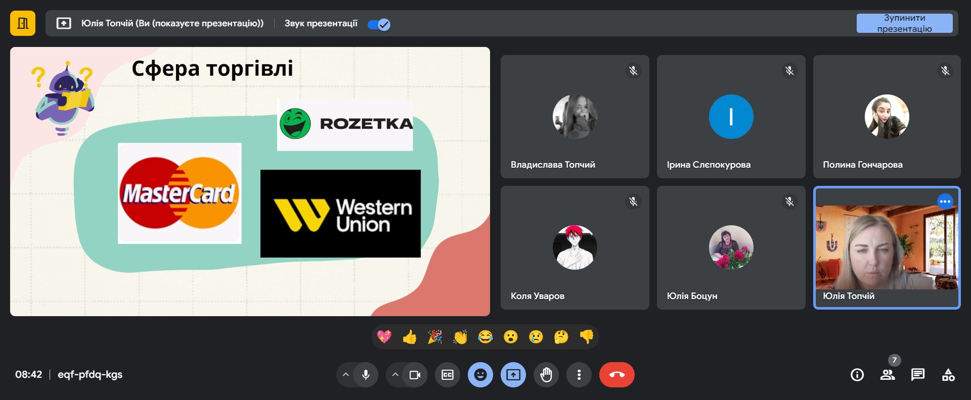Toggle the presentation audio switch
Image resolution: width=971 pixels, height=400 pixels.
click(x=379, y=24)
